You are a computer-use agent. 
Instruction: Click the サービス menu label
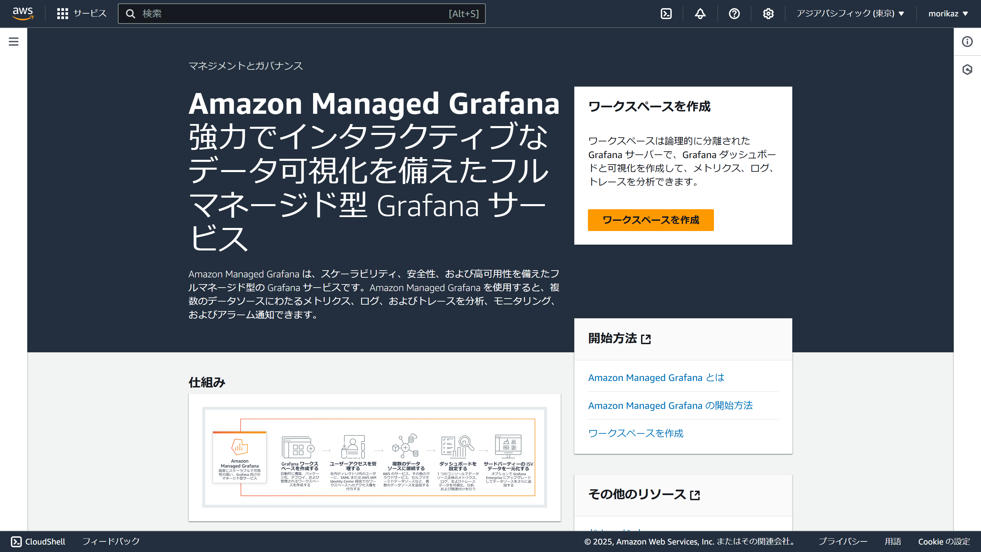tap(90, 13)
